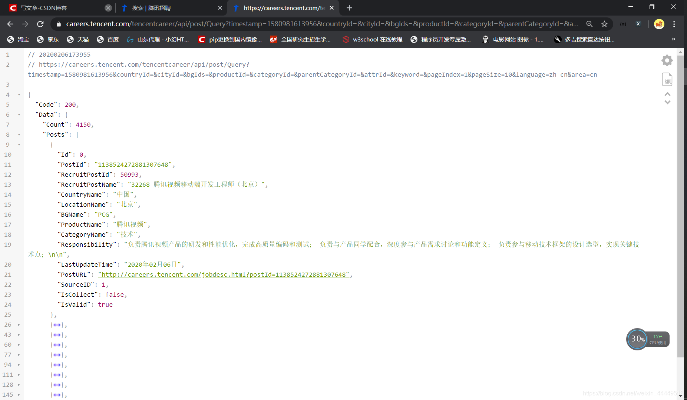687x400 pixels.
Task: Click the RecruitPostId value 50993
Action: tap(129, 174)
